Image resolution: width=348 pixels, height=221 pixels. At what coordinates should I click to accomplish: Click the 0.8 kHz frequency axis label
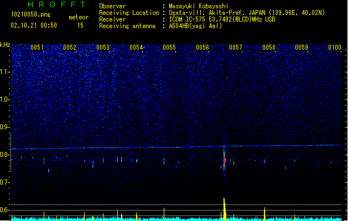5,155
